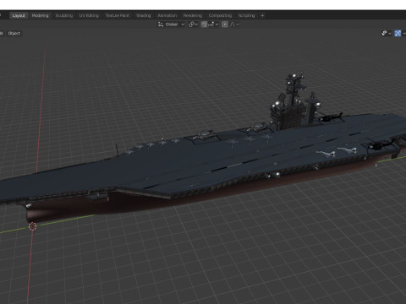Open the Animation workspace tab

[167, 15]
